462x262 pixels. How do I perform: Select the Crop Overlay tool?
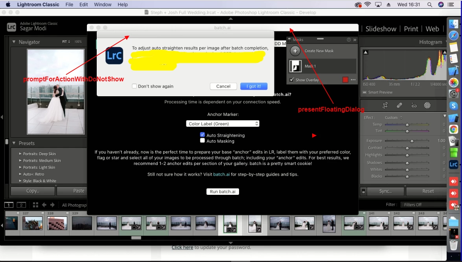[x=385, y=105]
